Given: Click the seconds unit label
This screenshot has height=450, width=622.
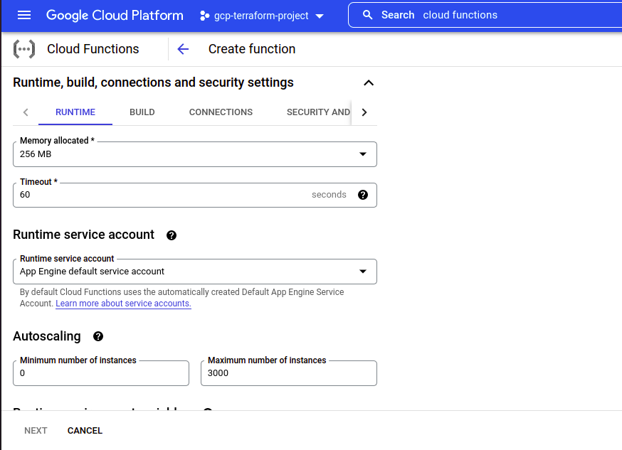Looking at the screenshot, I should pos(329,195).
